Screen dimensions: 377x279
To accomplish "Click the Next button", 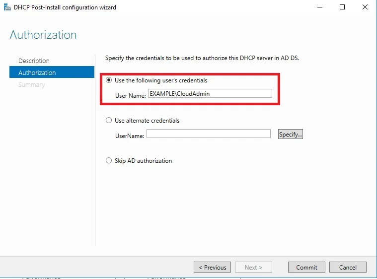I will (253, 267).
